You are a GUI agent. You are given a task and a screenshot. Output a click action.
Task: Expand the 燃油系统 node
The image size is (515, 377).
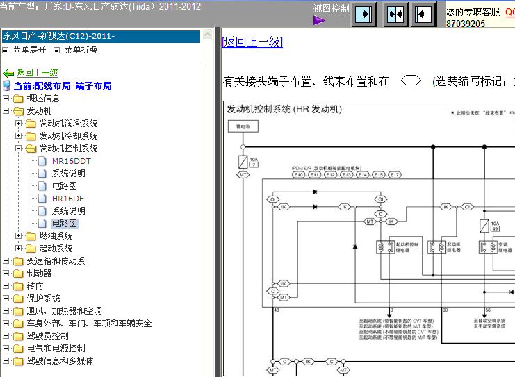click(x=18, y=235)
